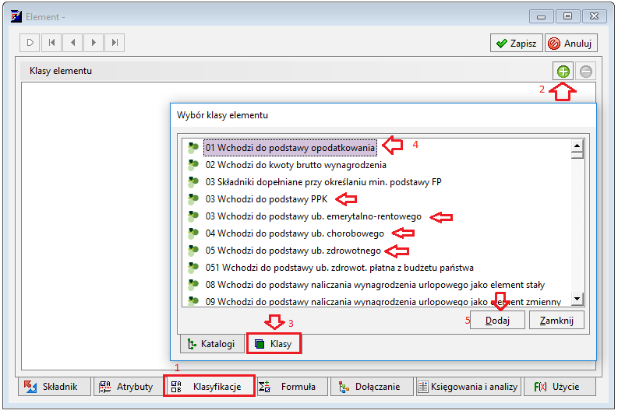Click the green plus add class icon
618x414 pixels.
pos(563,72)
